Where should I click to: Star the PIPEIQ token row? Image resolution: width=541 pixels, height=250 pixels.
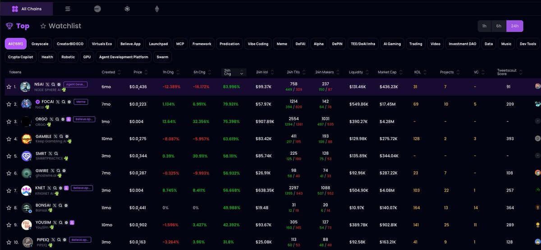pos(9,243)
